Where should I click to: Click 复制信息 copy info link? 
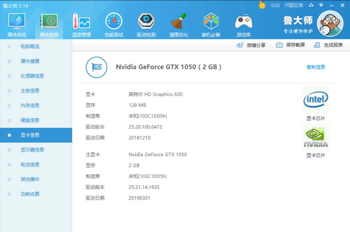(x=316, y=67)
